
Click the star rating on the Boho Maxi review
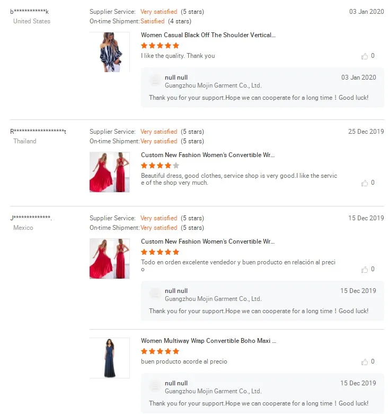tap(160, 351)
